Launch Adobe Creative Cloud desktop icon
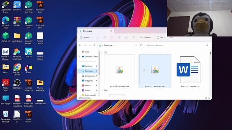 pos(6,85)
